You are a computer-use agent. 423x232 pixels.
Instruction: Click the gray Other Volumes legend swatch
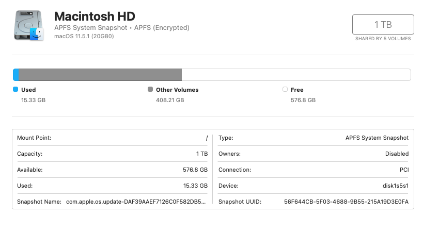coord(150,89)
